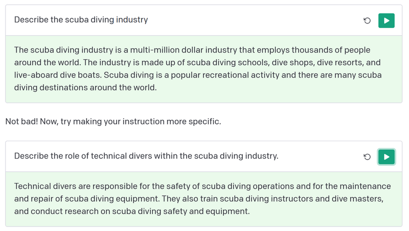Focus the technical divers prompt input field

(179, 156)
